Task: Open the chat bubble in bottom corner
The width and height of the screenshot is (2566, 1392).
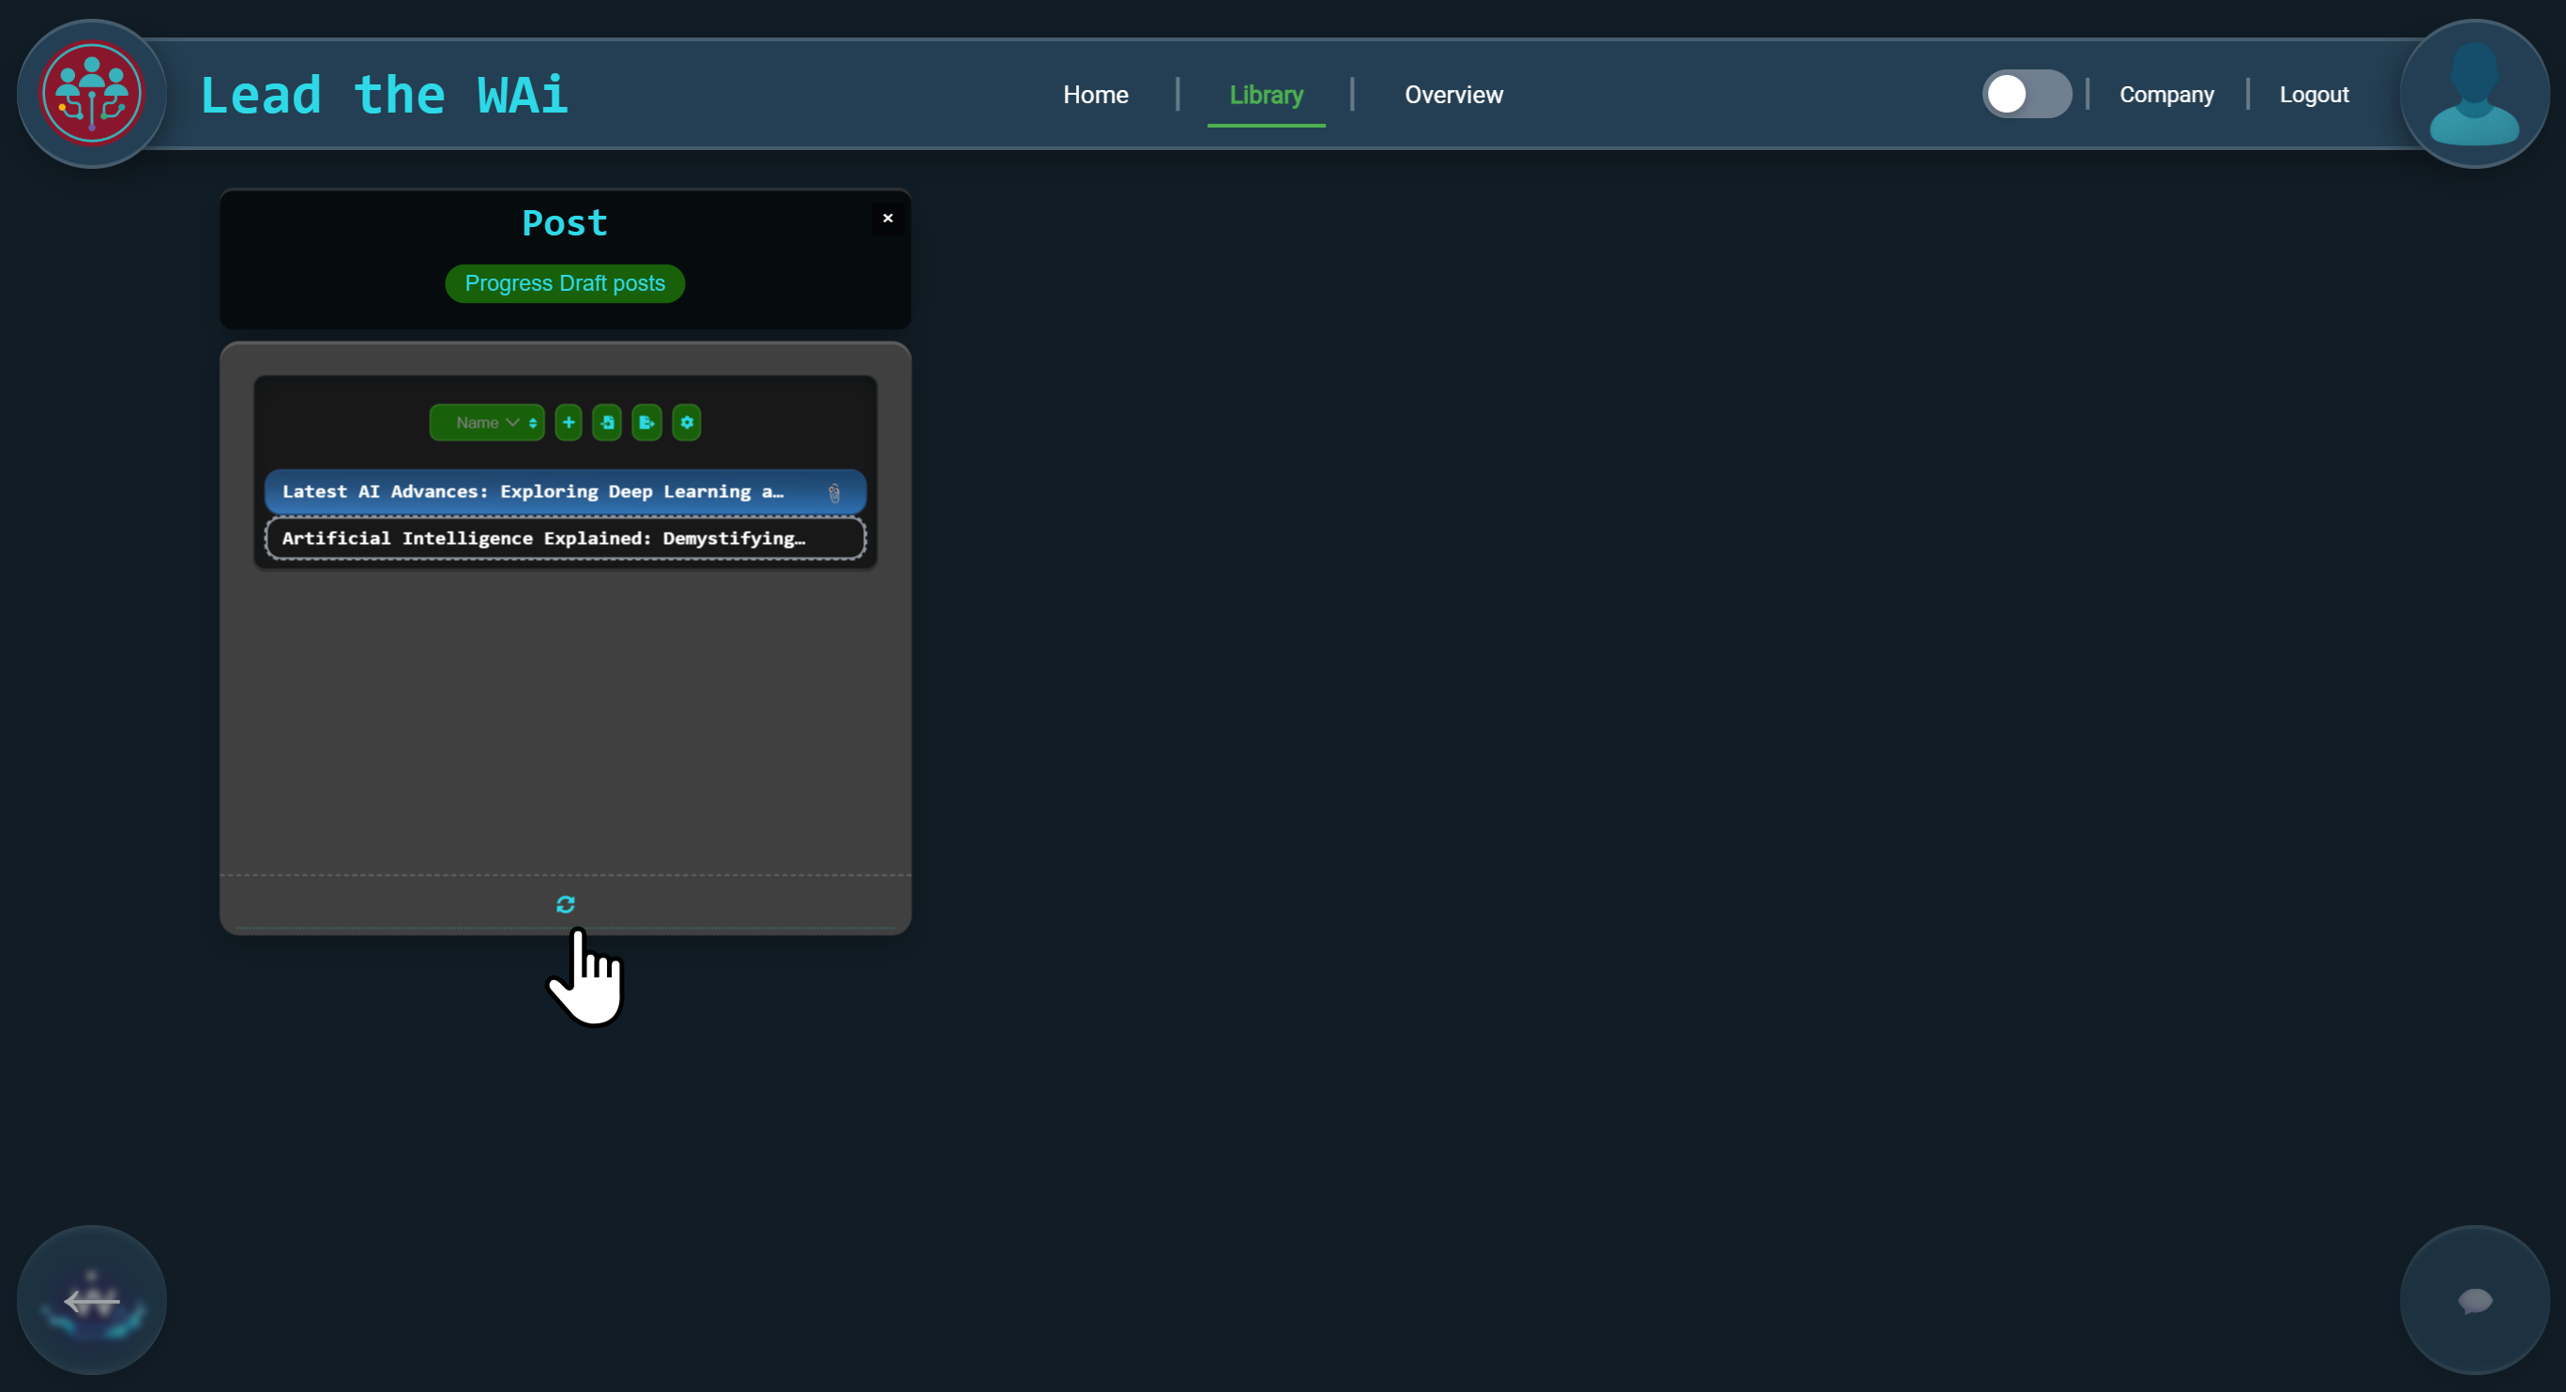Action: tap(2473, 1299)
